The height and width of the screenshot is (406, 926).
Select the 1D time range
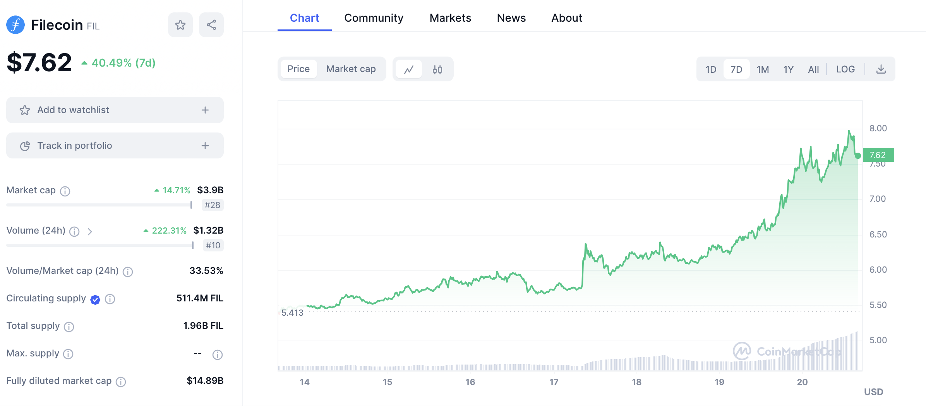pyautogui.click(x=711, y=69)
